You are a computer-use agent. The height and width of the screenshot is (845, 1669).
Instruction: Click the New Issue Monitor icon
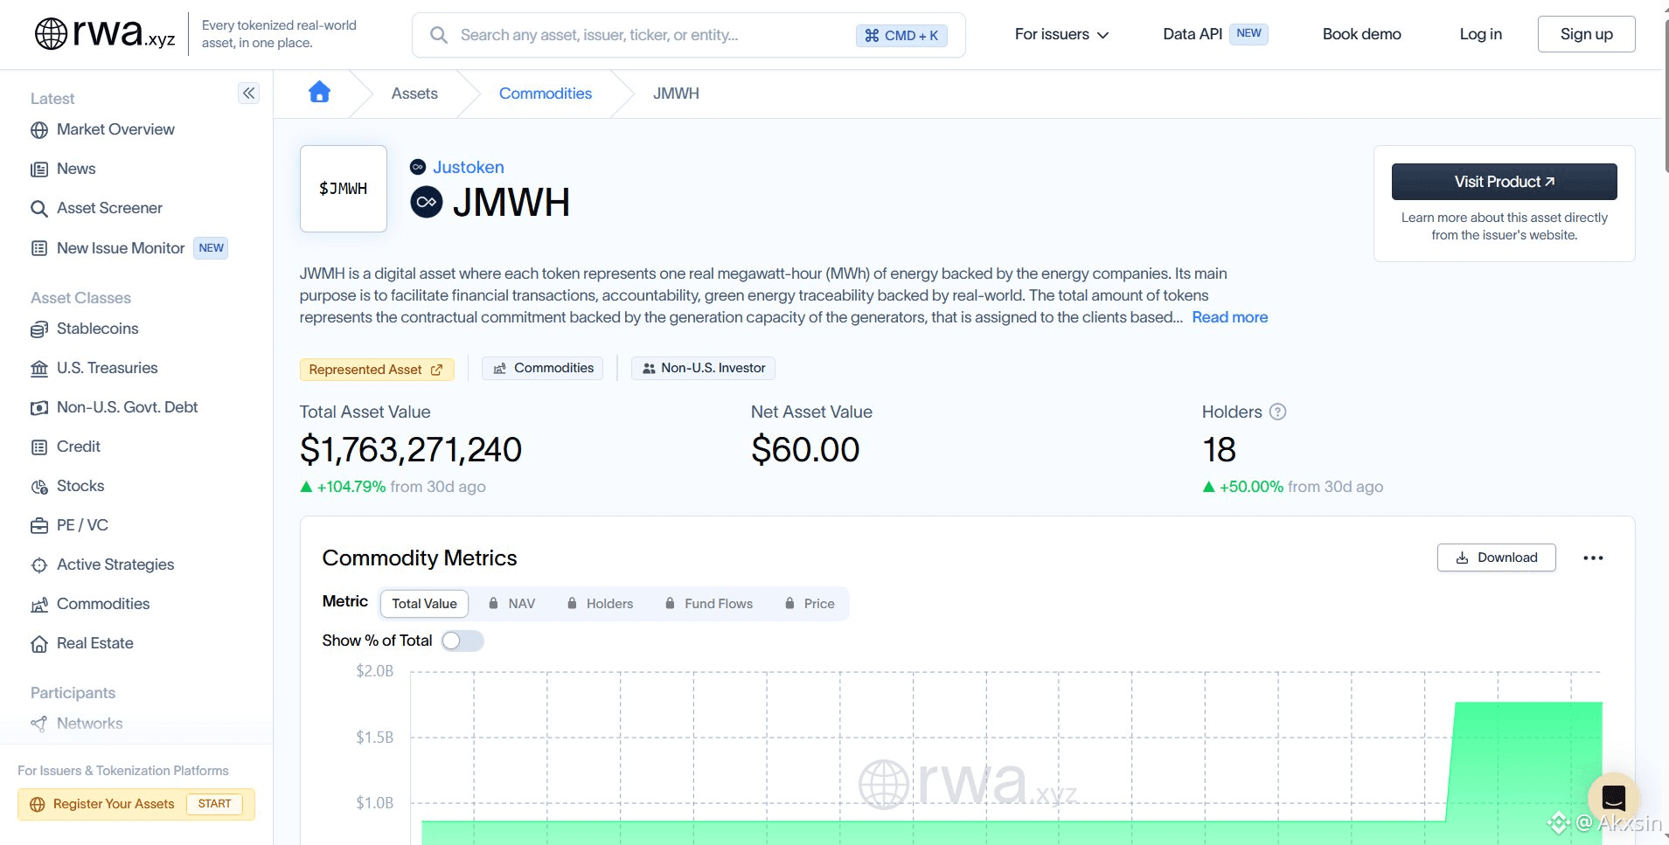pos(39,248)
